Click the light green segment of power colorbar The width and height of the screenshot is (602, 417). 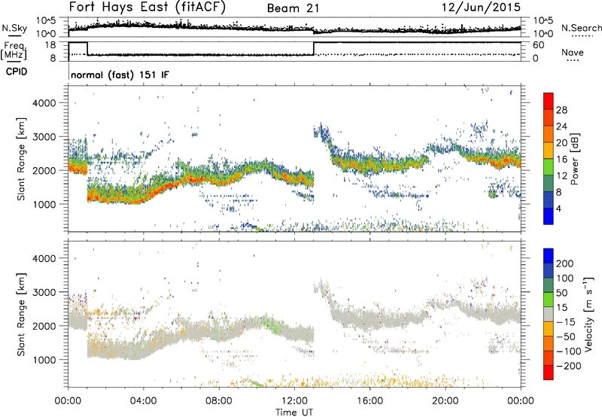[x=549, y=167]
